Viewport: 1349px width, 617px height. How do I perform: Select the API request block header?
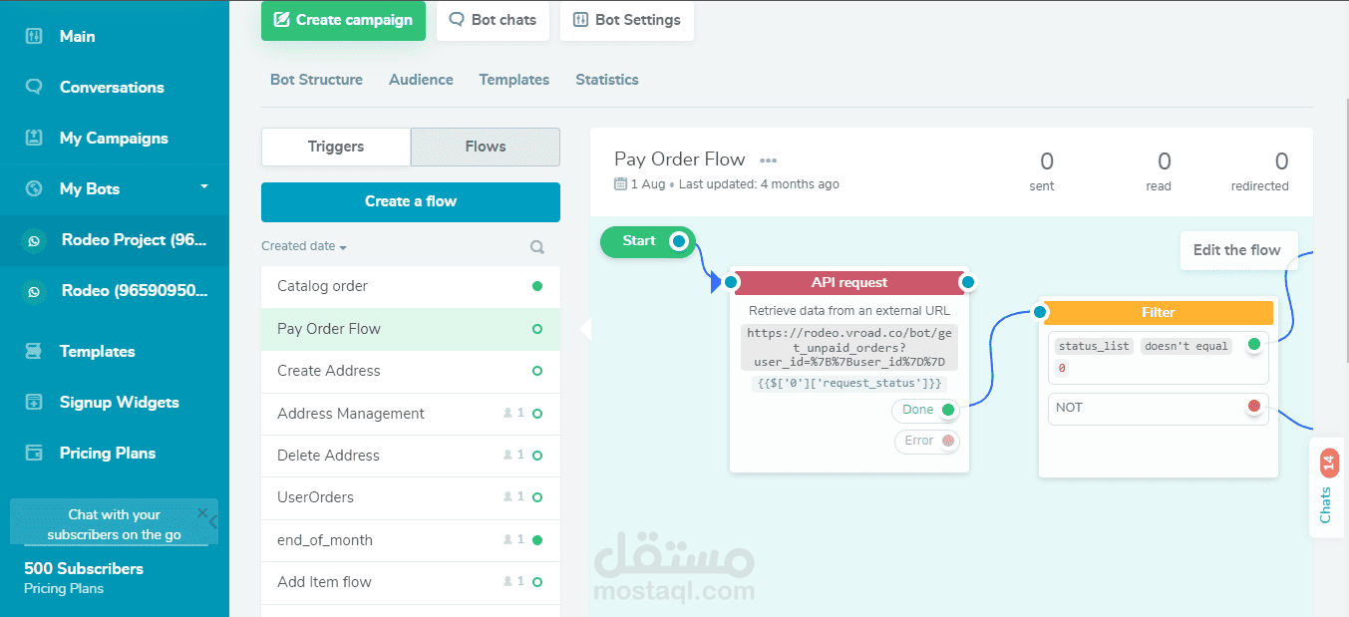coord(849,283)
